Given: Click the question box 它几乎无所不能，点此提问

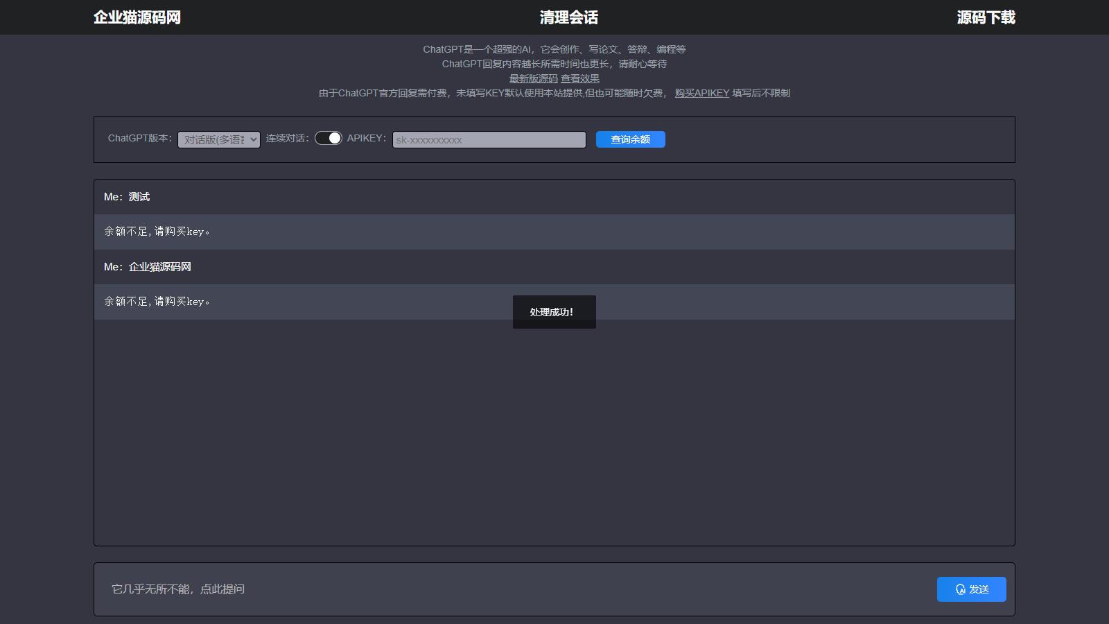Looking at the screenshot, I should pos(513,589).
